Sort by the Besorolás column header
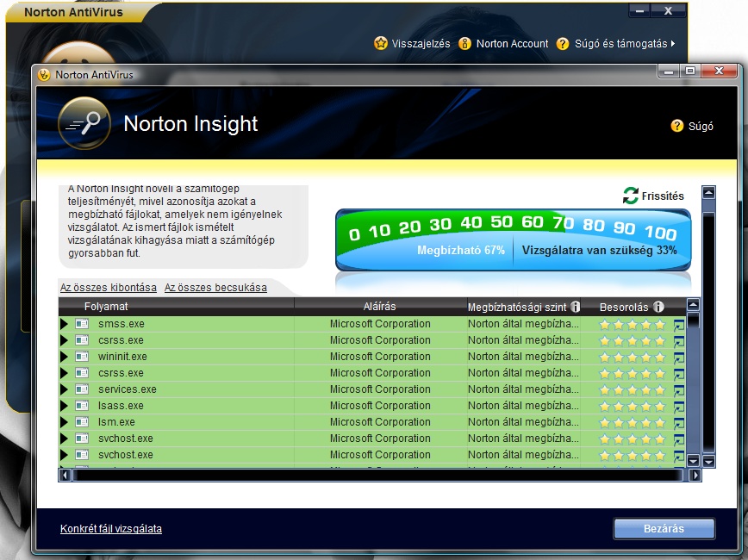This screenshot has width=748, height=560. coord(624,308)
